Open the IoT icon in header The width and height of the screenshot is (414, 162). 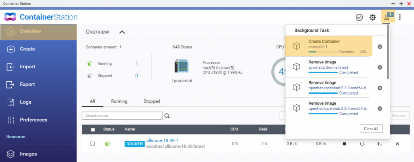[359, 17]
